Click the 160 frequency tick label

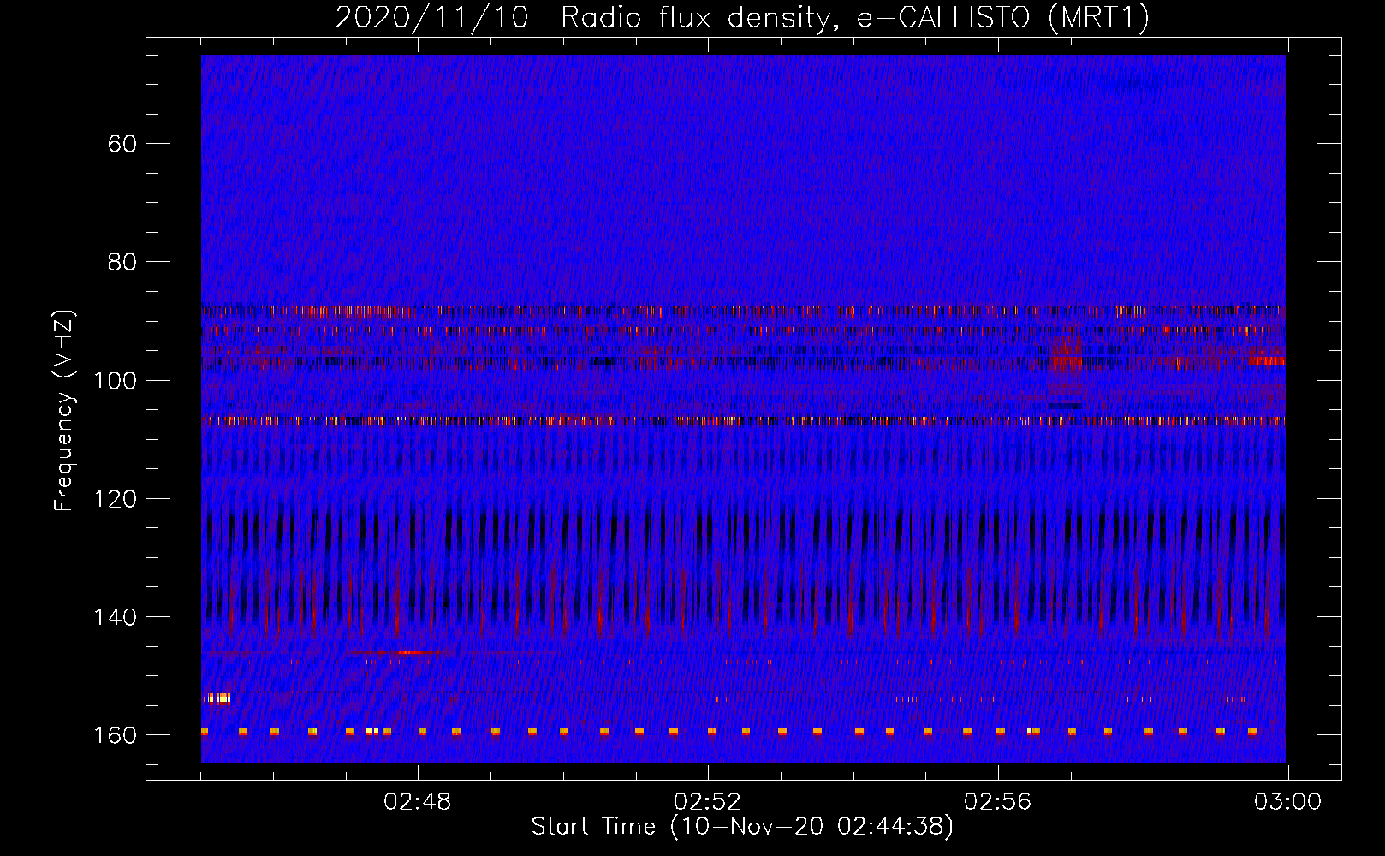pyautogui.click(x=116, y=735)
